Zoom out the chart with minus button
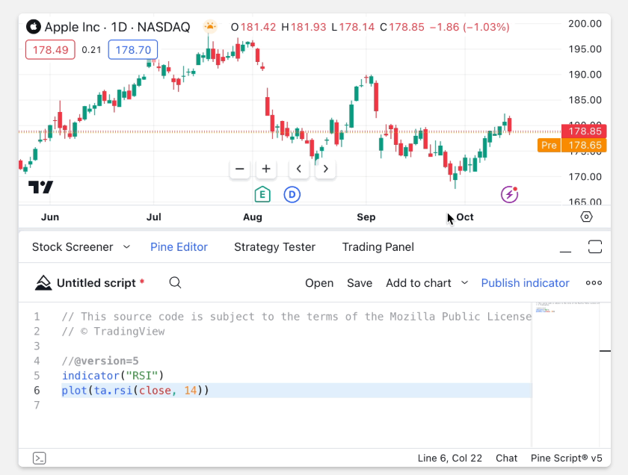The image size is (628, 475). [x=239, y=169]
